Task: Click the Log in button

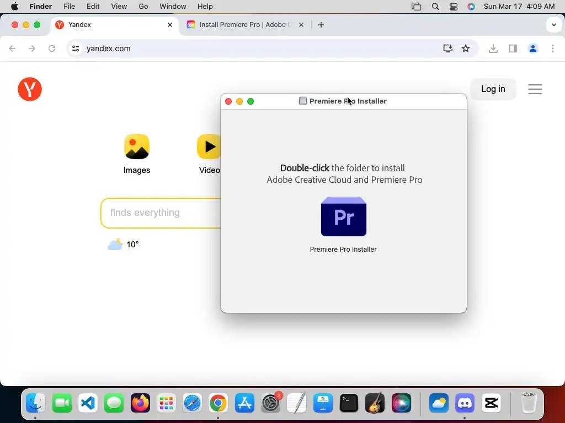Action: 493,89
